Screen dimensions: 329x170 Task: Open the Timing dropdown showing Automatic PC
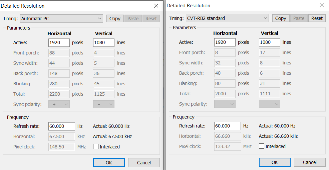[x=61, y=19]
